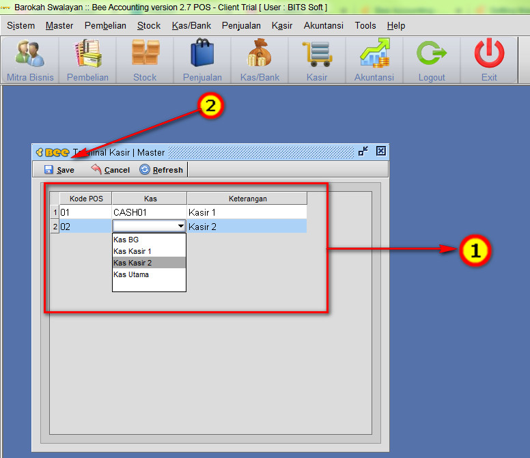Choose Kas Kasir 2 from dropdown list

[x=149, y=263]
